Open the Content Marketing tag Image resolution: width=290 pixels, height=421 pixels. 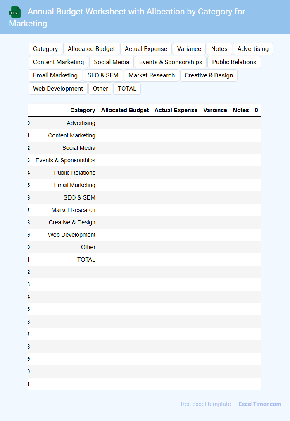pos(58,62)
